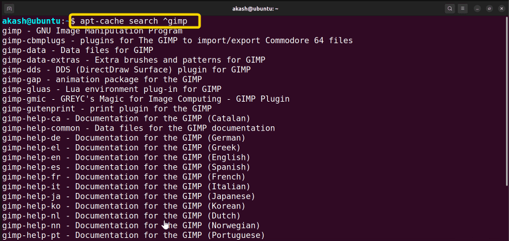The image size is (509, 241).
Task: Click the terminal search magnifier icon
Action: point(450,9)
